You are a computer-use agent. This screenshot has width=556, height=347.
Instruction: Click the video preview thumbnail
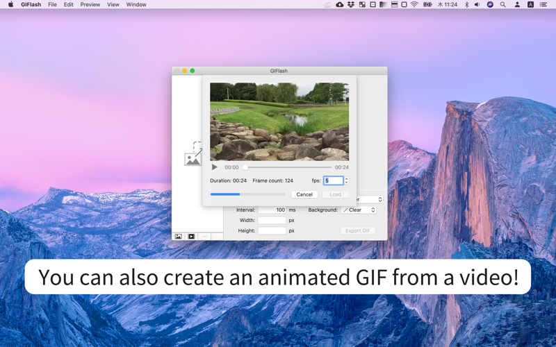point(279,122)
